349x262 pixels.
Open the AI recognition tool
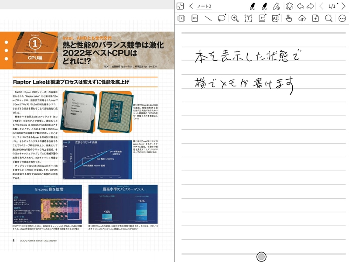point(275,19)
